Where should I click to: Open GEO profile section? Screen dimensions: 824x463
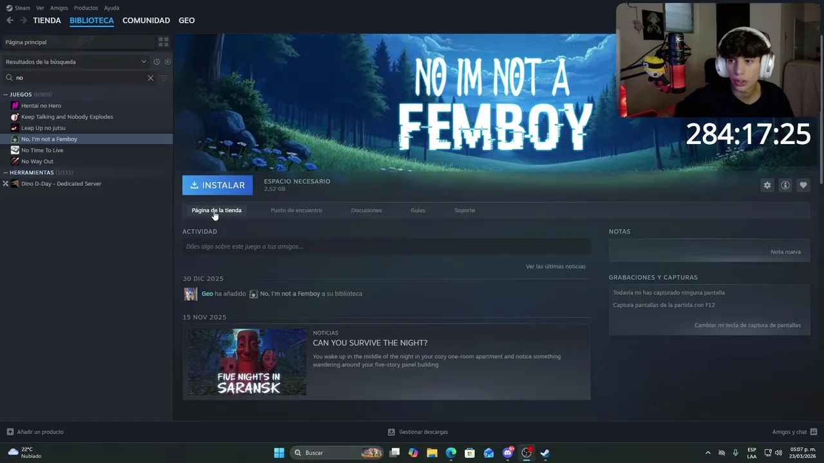[x=187, y=21]
